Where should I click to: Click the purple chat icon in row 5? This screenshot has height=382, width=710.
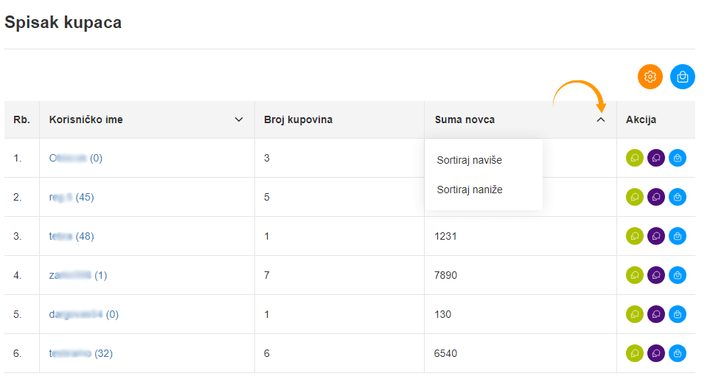tap(655, 314)
